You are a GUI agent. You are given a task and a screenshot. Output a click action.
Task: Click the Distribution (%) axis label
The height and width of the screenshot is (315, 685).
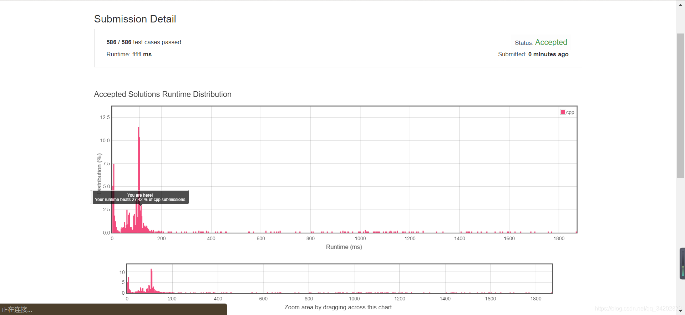pos(99,174)
